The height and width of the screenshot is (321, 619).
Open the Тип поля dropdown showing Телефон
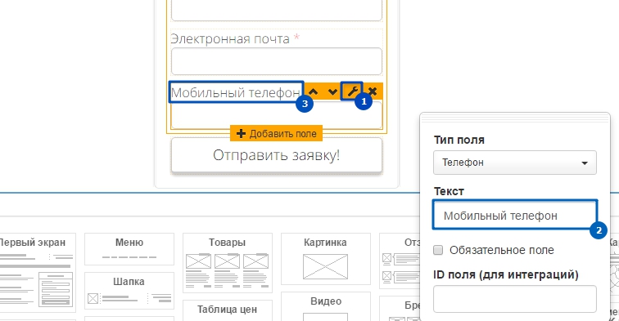click(515, 163)
